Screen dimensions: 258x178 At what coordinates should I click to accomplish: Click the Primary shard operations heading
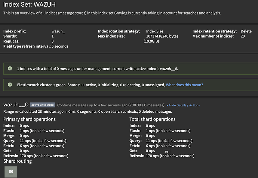pyautogui.click(x=30, y=119)
